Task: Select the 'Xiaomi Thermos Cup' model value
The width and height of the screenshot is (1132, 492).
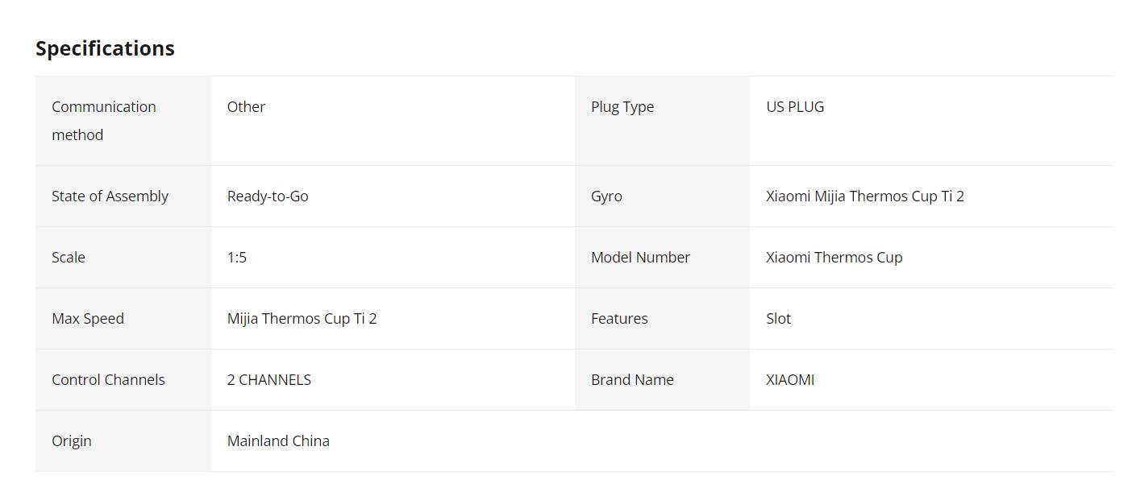Action: tap(834, 258)
